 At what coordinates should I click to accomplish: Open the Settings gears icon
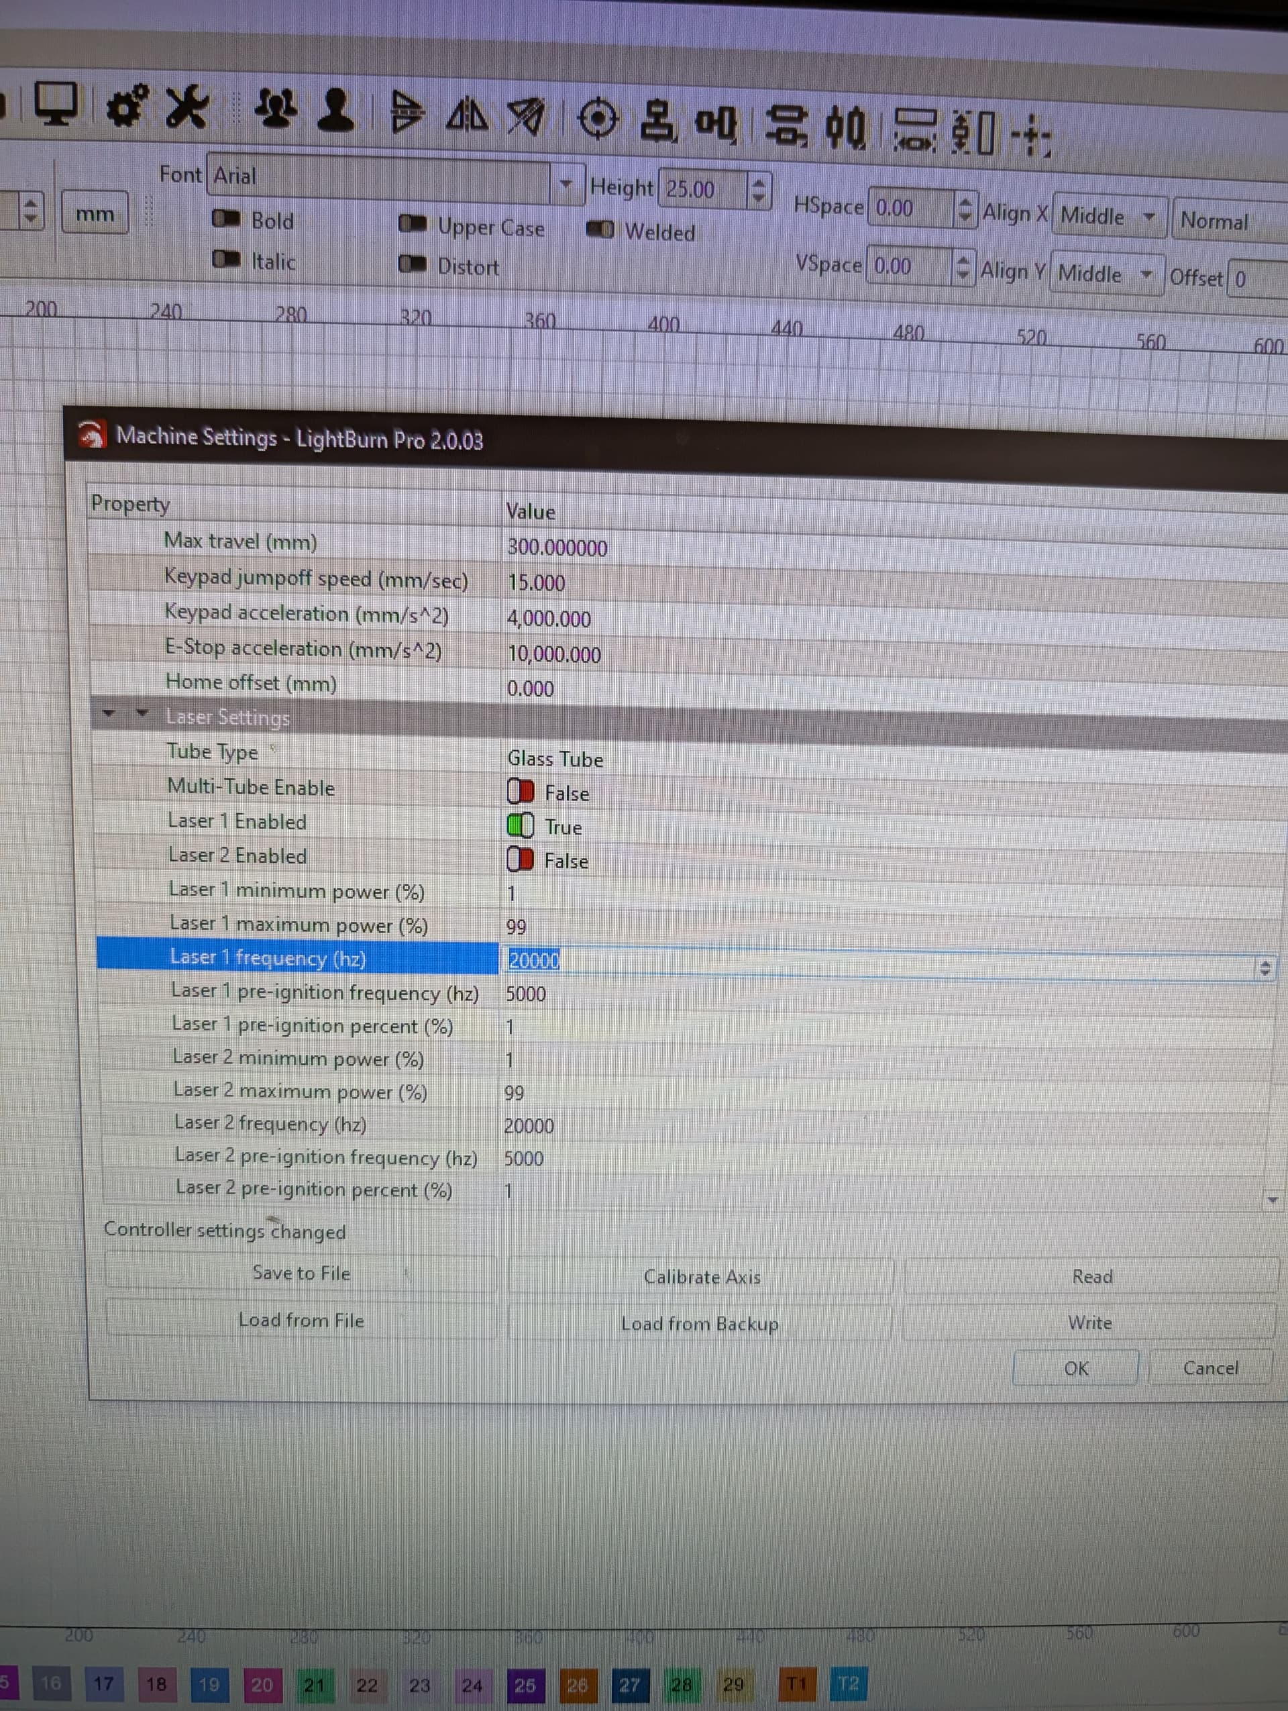pos(126,105)
